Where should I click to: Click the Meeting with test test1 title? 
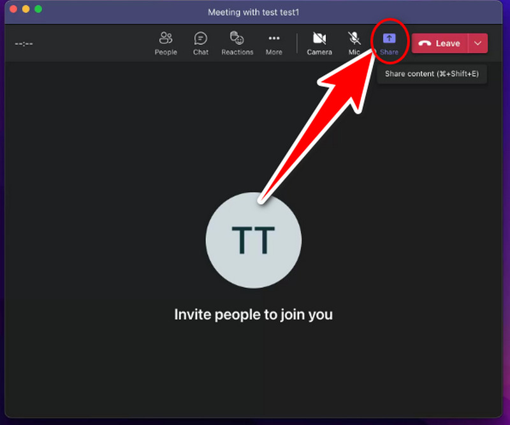point(254,12)
